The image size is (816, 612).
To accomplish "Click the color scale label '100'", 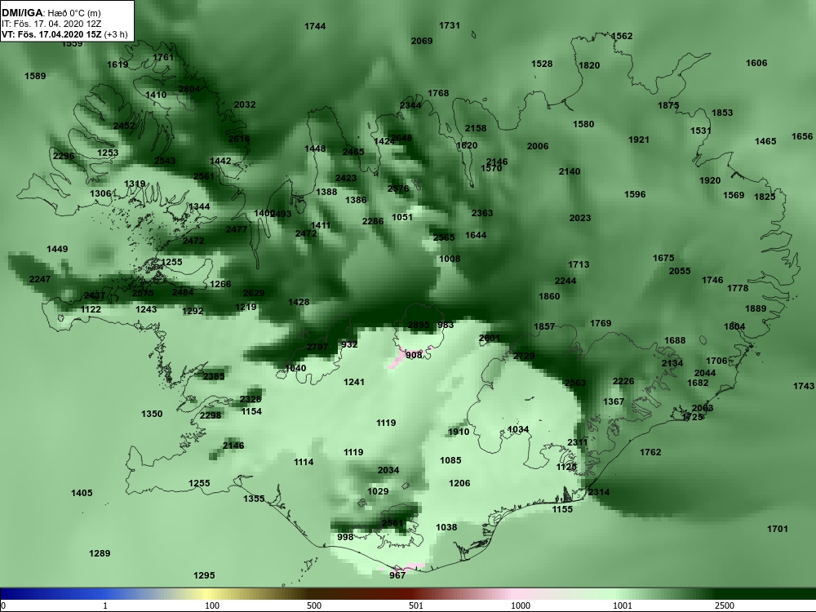I will pyautogui.click(x=212, y=605).
